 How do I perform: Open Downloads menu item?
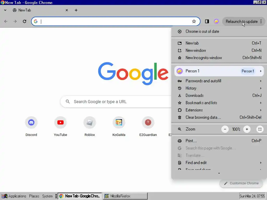(219, 95)
